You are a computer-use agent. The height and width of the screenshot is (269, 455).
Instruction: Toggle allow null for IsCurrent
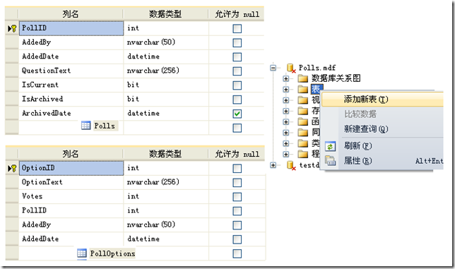pos(237,85)
